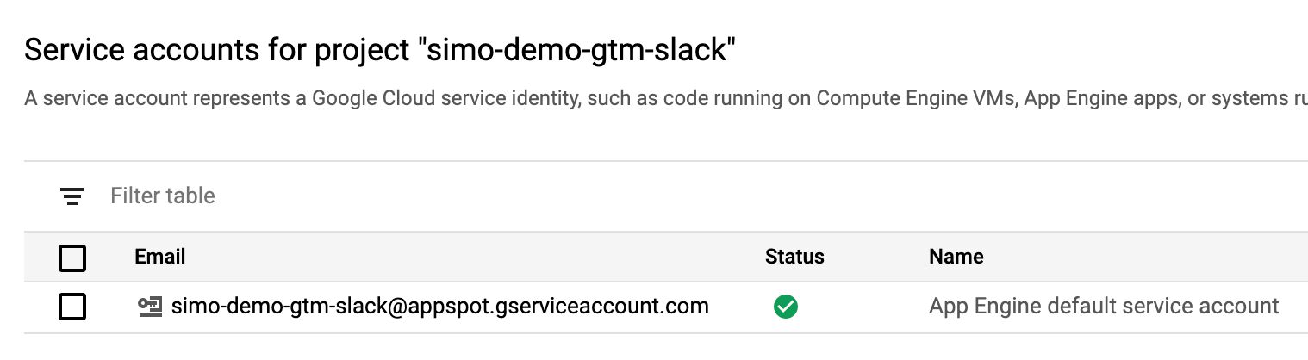The height and width of the screenshot is (360, 1308).
Task: Click the header gap between Email and Status
Action: point(475,257)
